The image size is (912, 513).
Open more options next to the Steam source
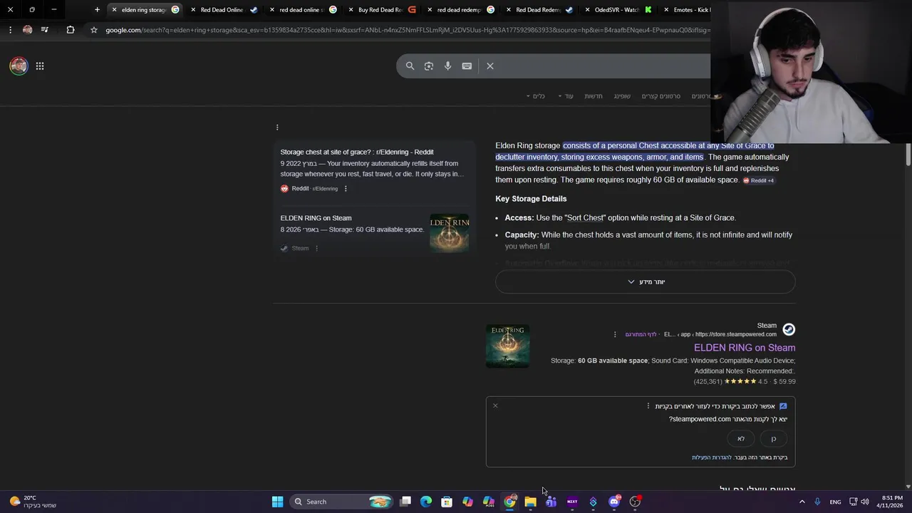click(316, 249)
